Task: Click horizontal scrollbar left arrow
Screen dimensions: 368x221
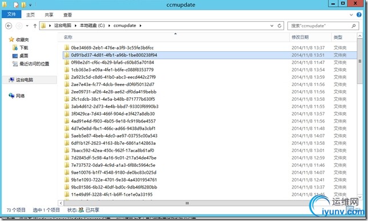Action: point(61,203)
